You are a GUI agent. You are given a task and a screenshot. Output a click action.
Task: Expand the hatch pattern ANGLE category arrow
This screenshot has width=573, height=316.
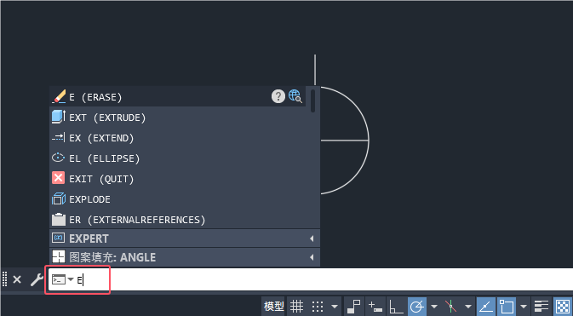(x=312, y=257)
